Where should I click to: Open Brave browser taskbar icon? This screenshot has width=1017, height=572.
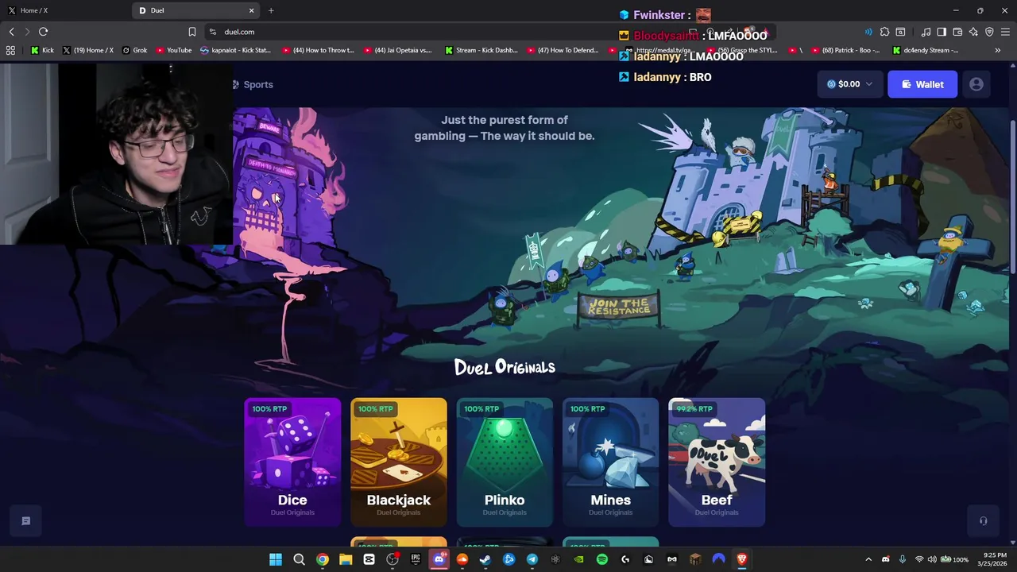(742, 559)
